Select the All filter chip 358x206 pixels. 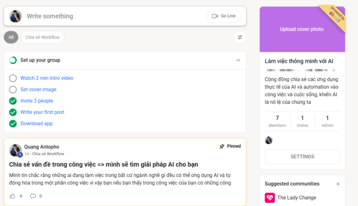(x=11, y=37)
